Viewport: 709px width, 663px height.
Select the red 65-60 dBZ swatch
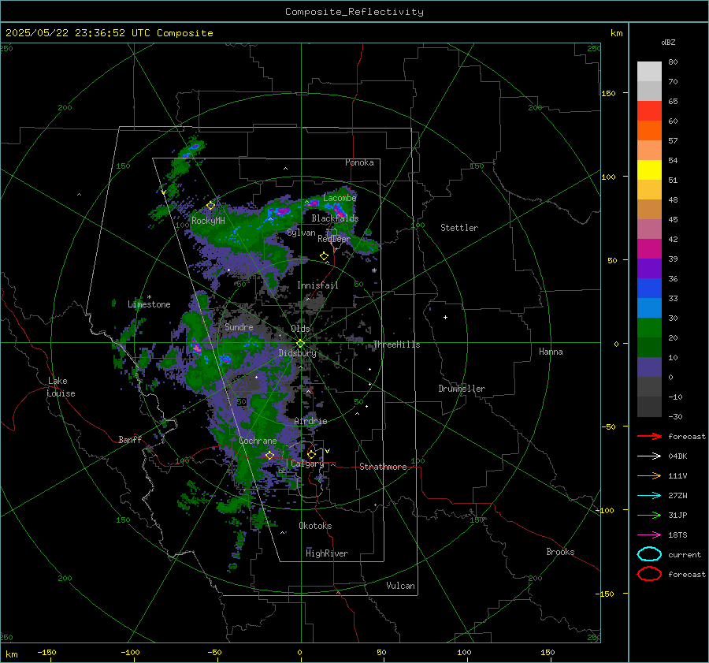(649, 110)
